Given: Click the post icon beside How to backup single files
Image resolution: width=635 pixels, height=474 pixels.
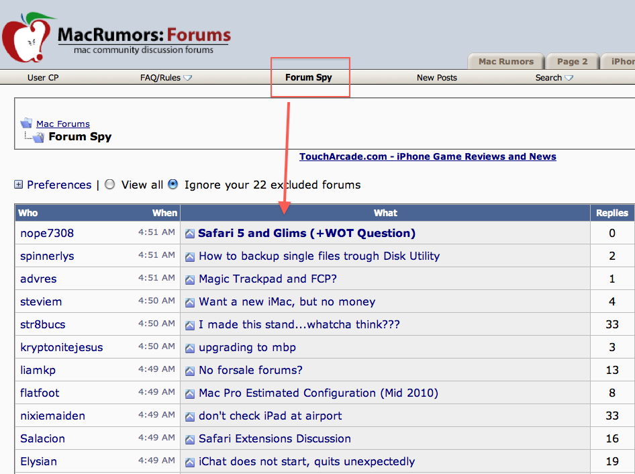Looking at the screenshot, I should (189, 257).
